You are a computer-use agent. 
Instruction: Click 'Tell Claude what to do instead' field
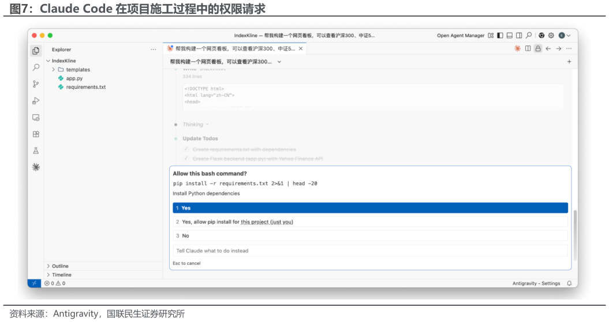370,250
